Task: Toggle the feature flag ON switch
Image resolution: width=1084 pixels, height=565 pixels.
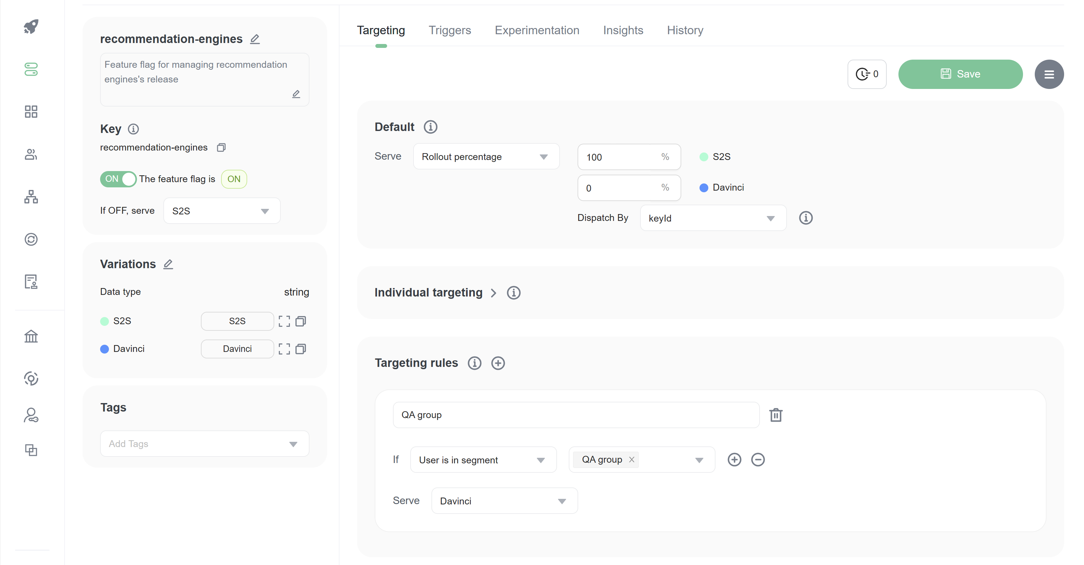Action: point(118,179)
